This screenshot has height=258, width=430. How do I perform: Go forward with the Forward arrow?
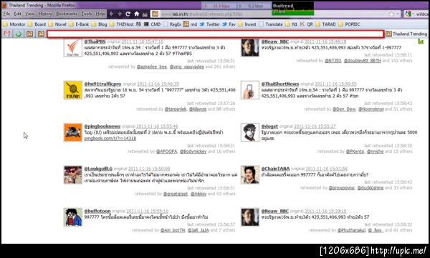click(120, 14)
